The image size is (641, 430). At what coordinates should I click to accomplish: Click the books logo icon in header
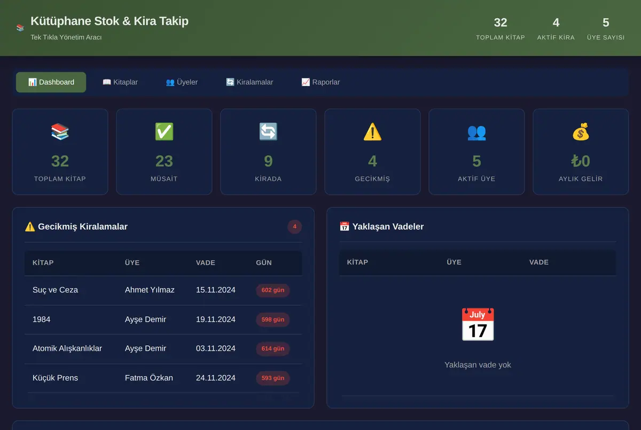click(20, 28)
